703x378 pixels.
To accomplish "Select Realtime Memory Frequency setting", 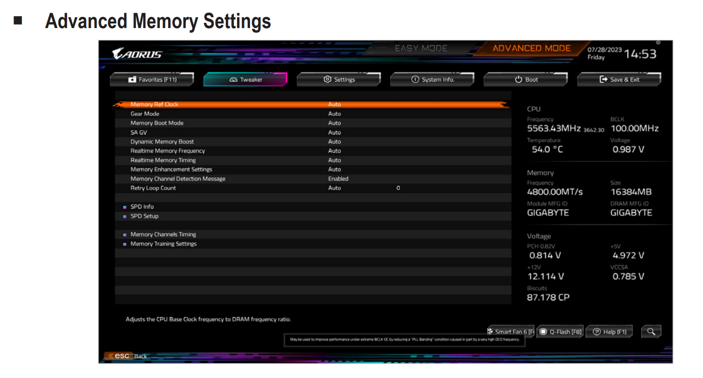I will coord(313,151).
